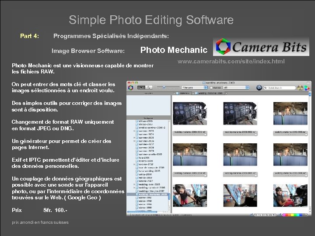315x236 pixels.
Task: Expand the wedding-bent-2005 folder
Action: (134, 184)
